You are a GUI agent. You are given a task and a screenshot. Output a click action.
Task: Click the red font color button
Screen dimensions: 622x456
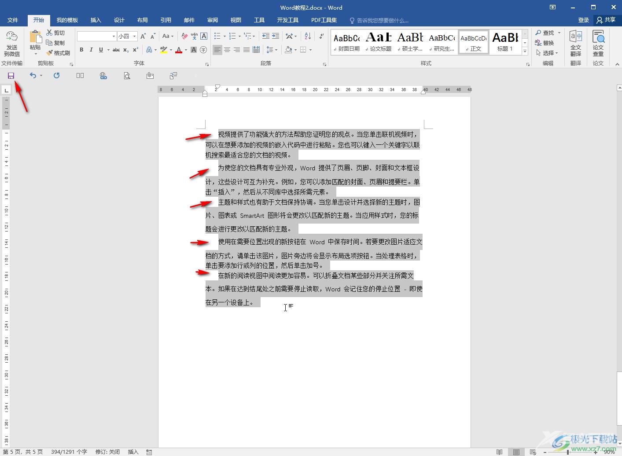pyautogui.click(x=178, y=50)
